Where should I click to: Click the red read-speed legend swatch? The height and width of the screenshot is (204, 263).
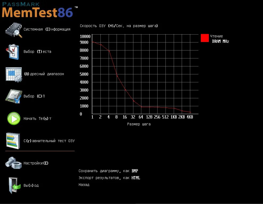[205, 38]
